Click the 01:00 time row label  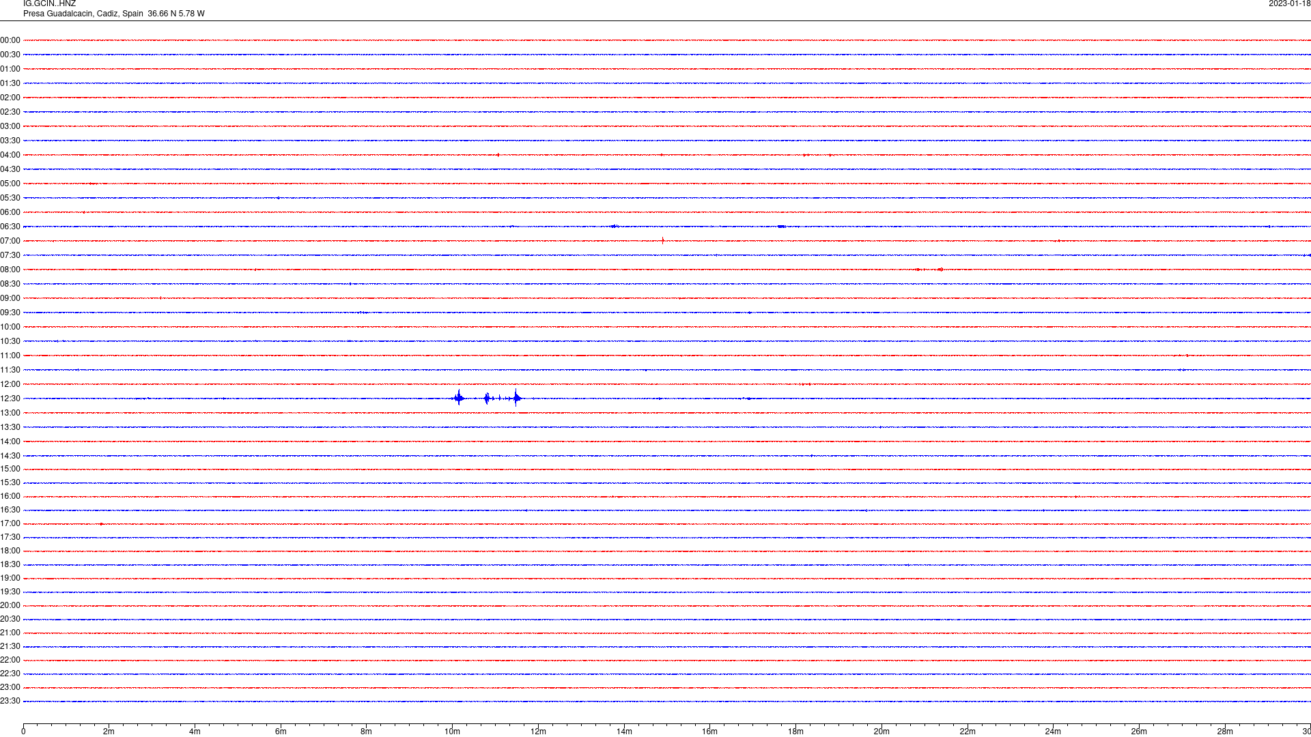pos(10,69)
